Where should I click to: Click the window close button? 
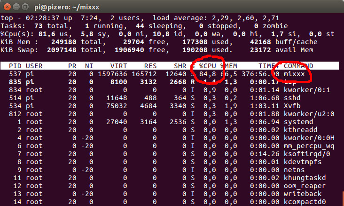pos(7,7)
